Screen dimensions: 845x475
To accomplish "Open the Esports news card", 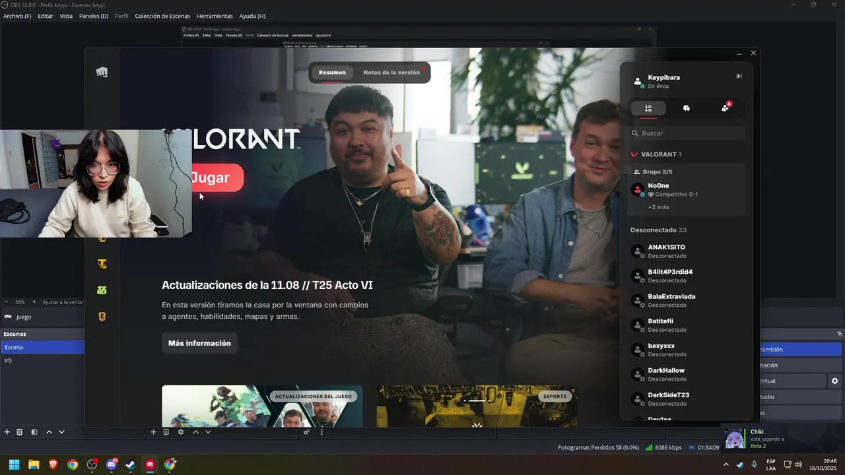I will tap(477, 406).
